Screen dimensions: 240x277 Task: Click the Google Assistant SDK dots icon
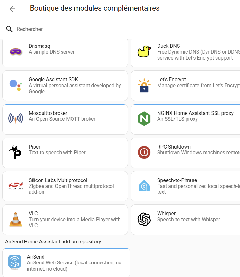tap(15, 85)
